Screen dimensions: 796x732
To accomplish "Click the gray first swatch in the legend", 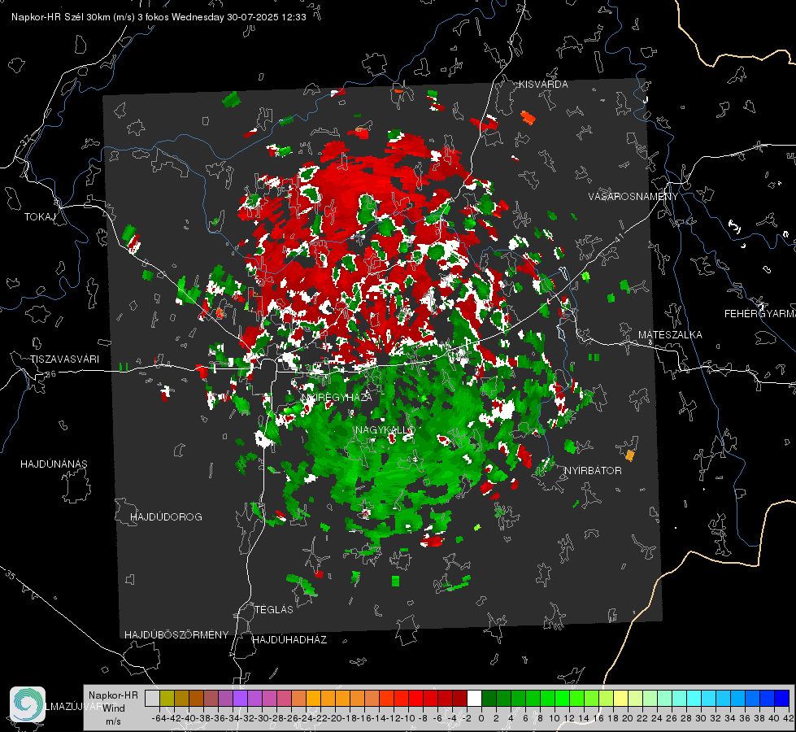I will pos(152,699).
